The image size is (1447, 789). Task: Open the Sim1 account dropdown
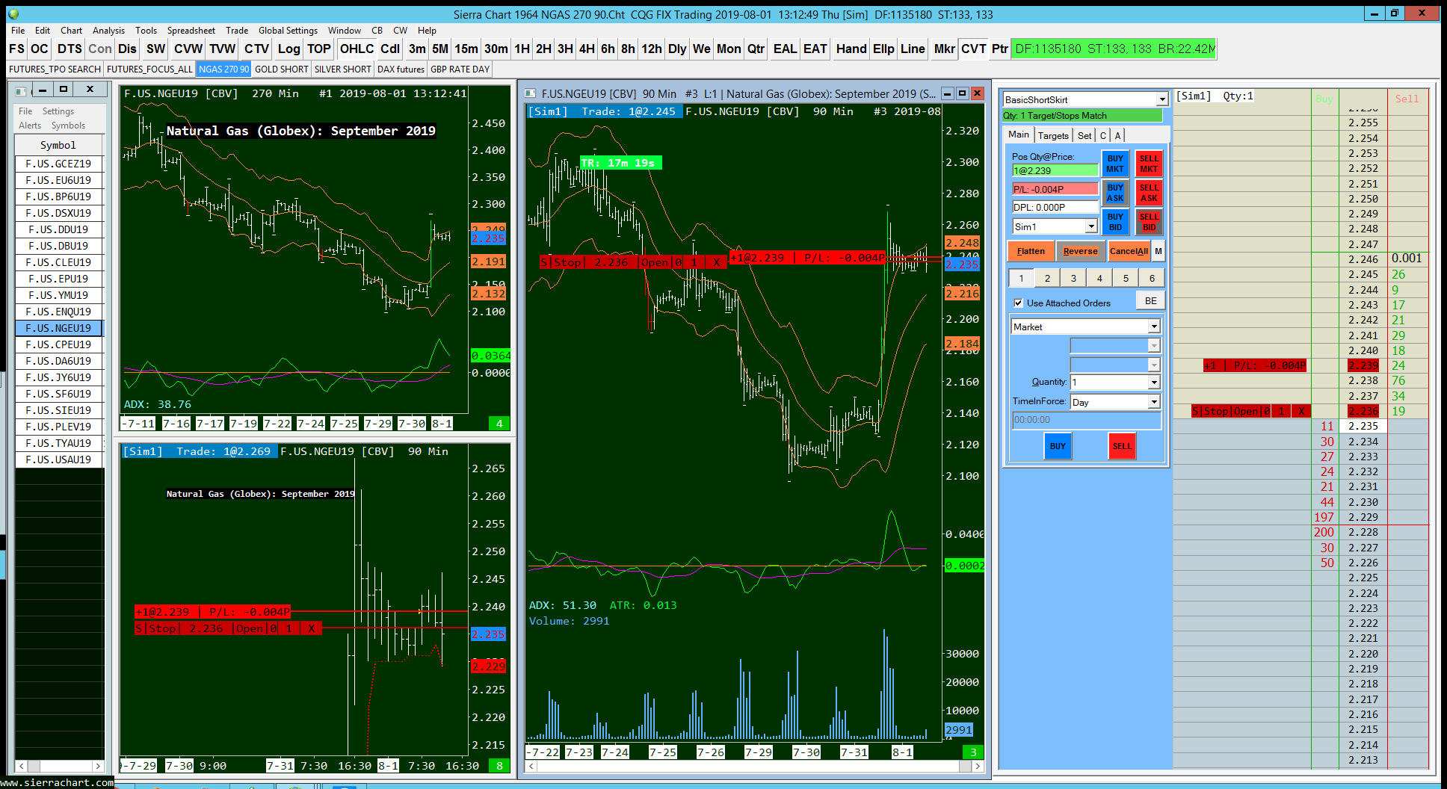pyautogui.click(x=1091, y=226)
